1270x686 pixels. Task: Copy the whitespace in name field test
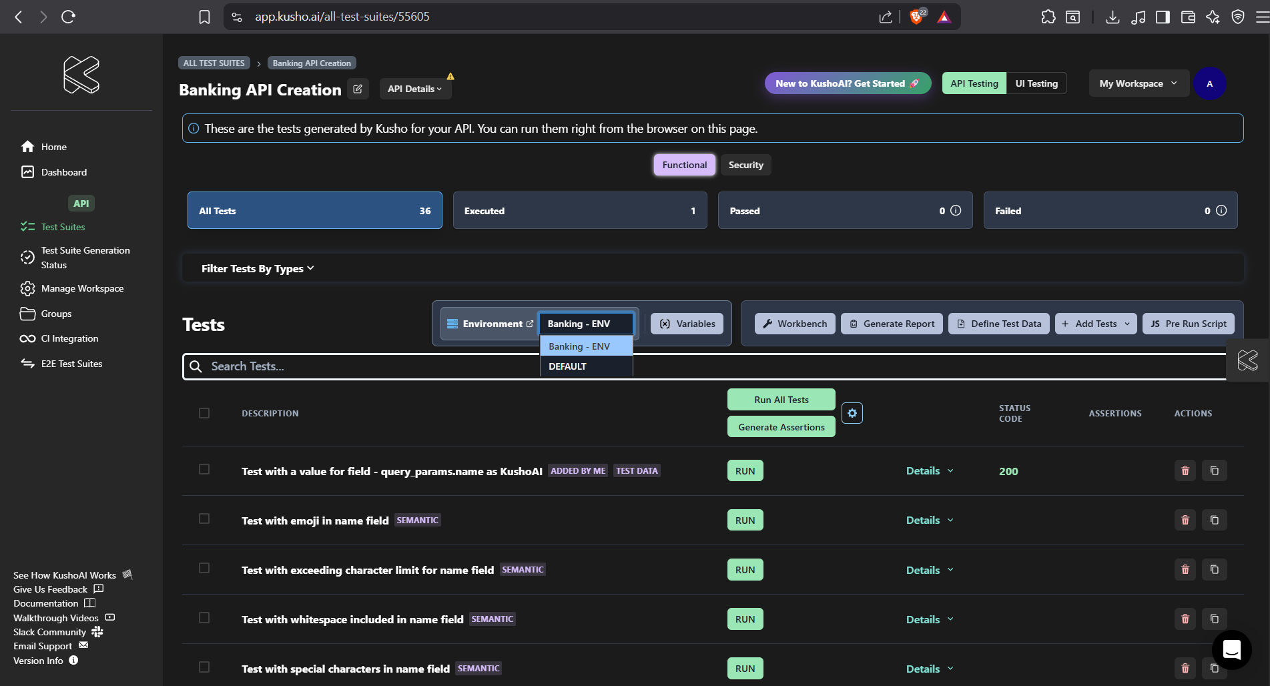[1215, 619]
